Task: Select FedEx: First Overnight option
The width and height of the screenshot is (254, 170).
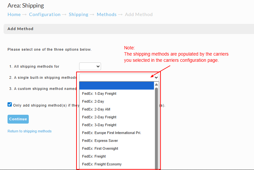Action: [116, 148]
